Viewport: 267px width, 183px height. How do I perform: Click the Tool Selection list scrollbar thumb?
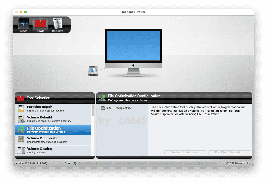93,110
